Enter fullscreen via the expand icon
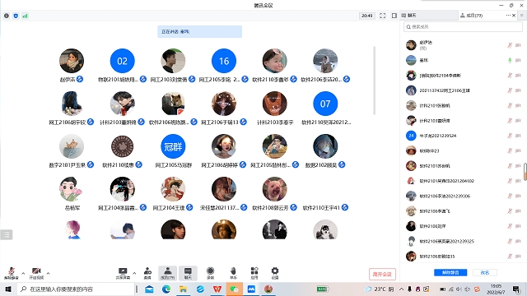The width and height of the screenshot is (527, 296). (382, 16)
